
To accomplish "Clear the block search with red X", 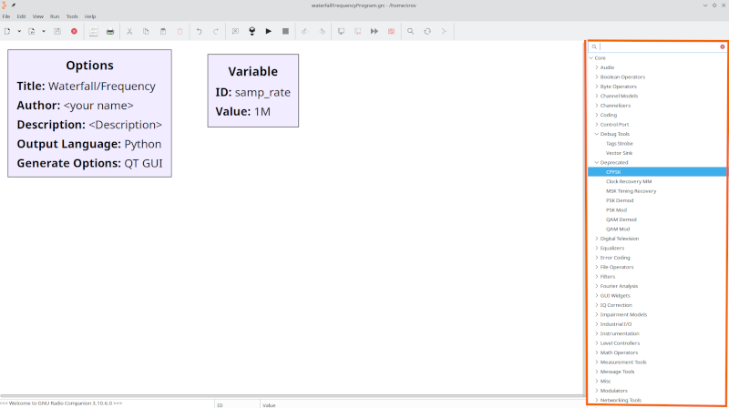I will (x=722, y=46).
